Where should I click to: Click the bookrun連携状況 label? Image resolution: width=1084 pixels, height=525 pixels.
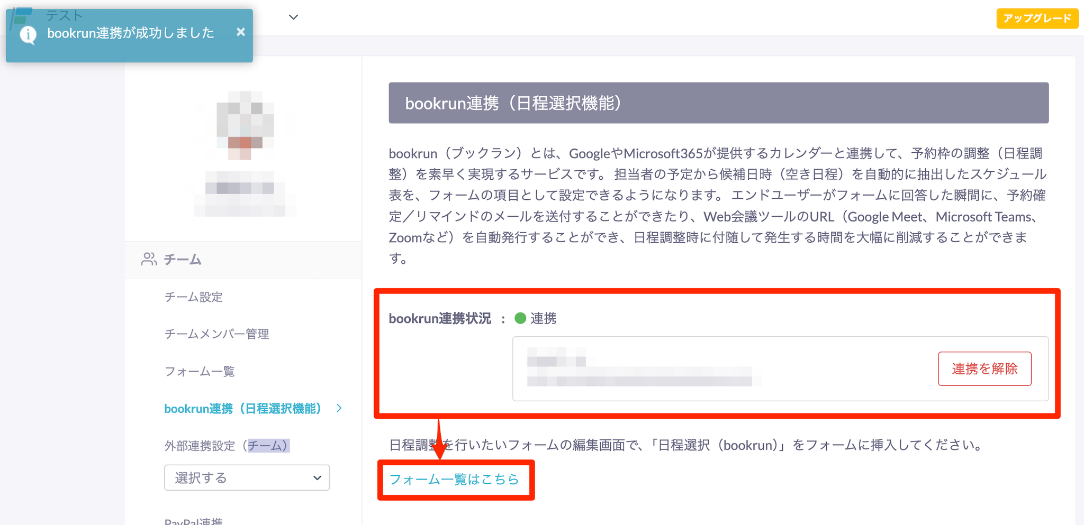coord(440,319)
